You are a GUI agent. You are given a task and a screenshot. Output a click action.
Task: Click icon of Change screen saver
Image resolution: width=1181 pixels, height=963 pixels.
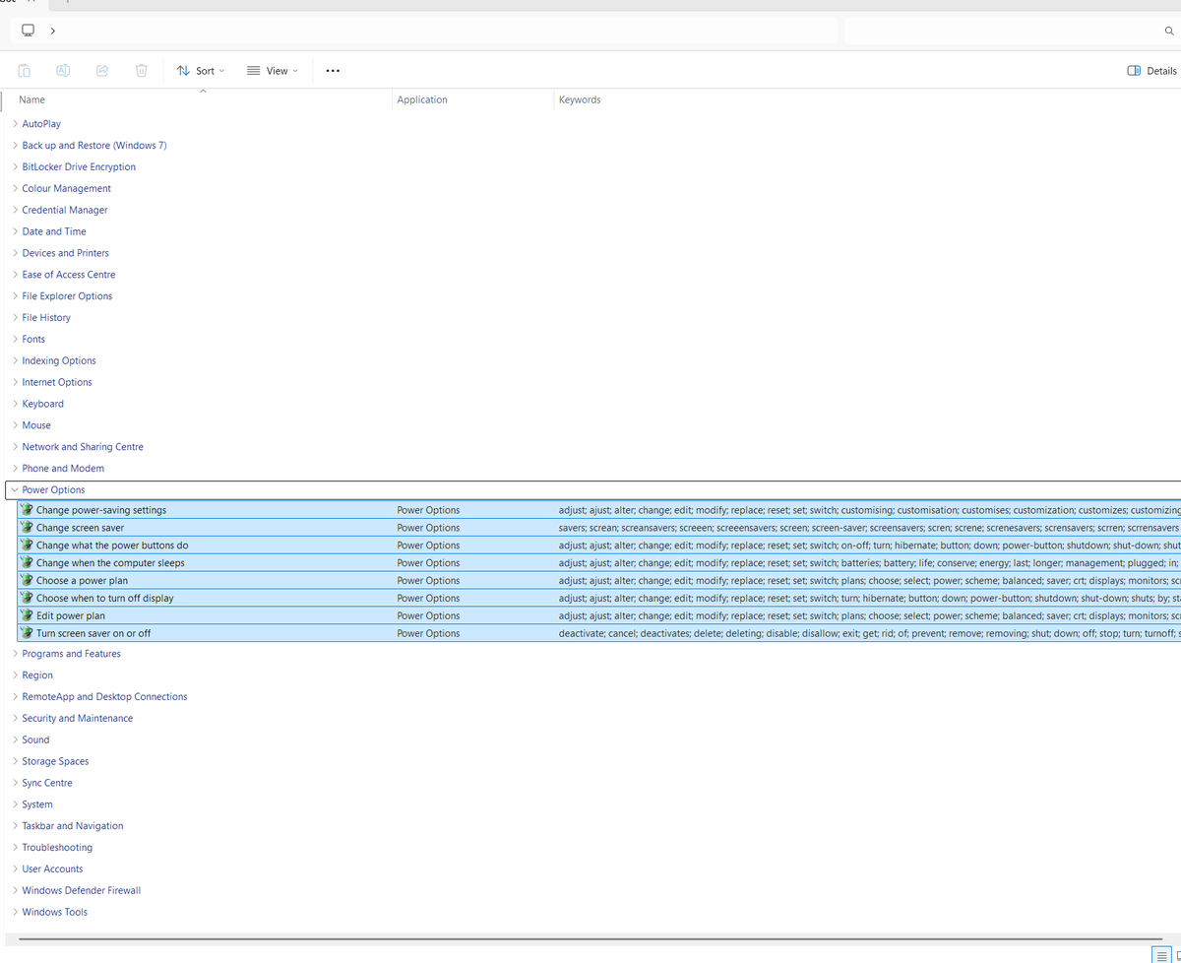(x=27, y=528)
